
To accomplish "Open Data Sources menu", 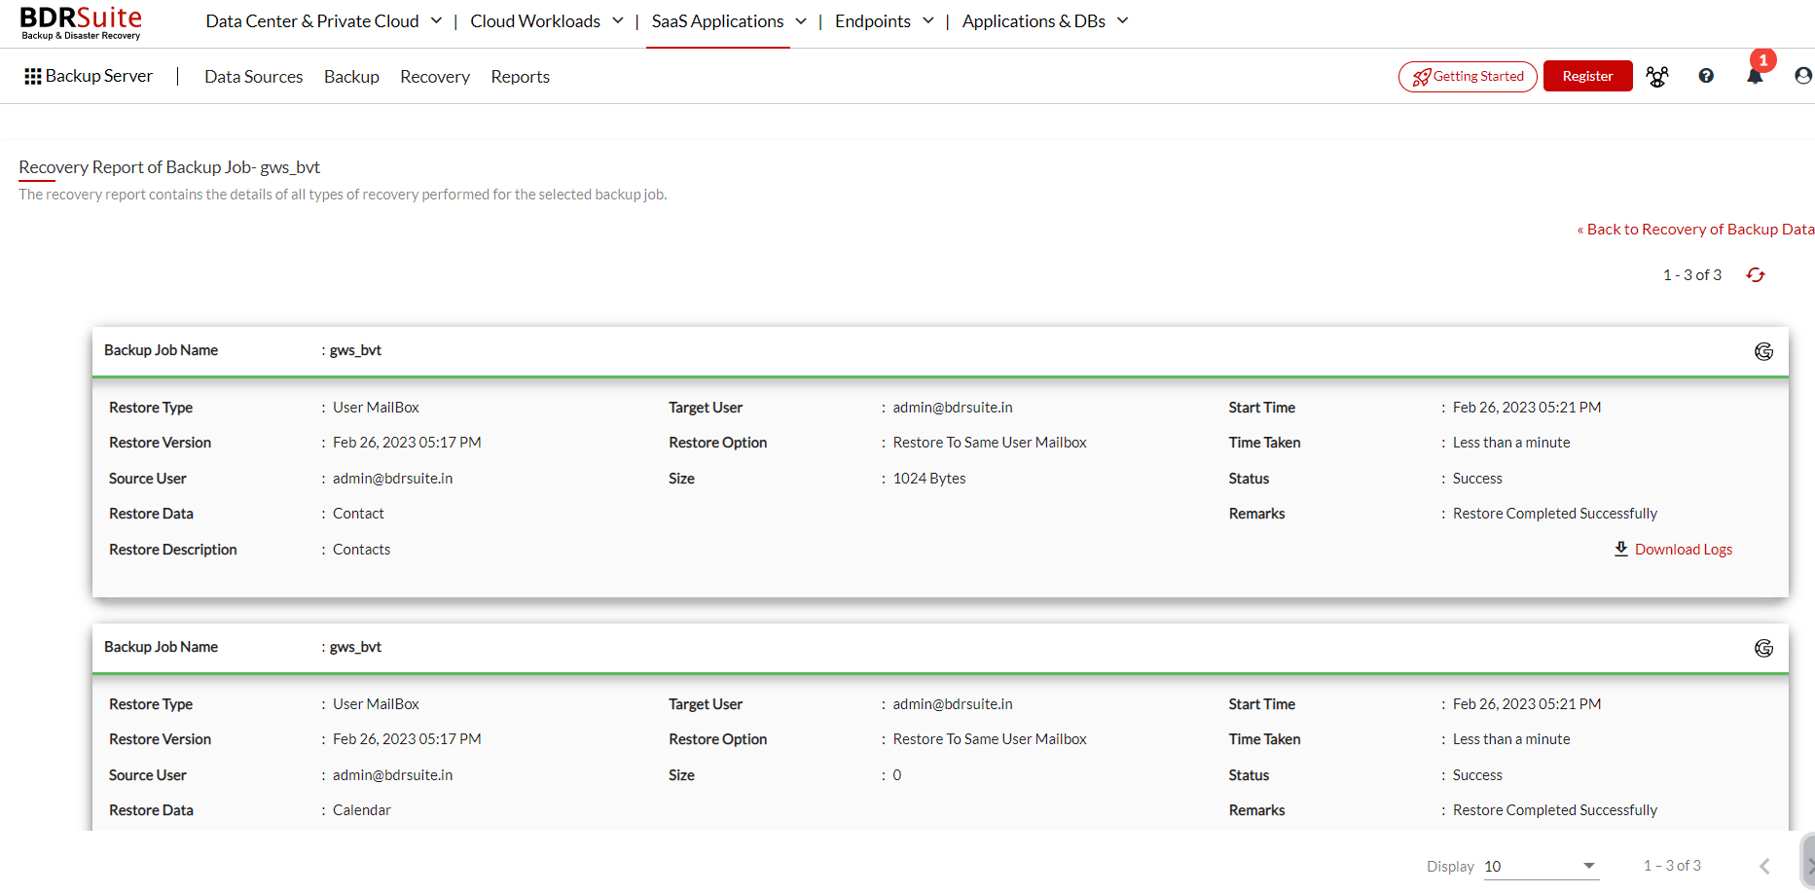I will coord(254,77).
